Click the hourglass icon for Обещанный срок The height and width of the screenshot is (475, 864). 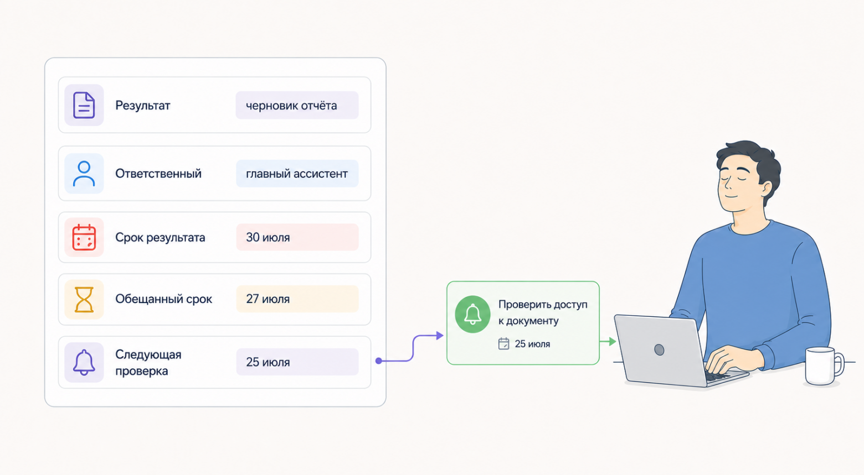coord(84,299)
